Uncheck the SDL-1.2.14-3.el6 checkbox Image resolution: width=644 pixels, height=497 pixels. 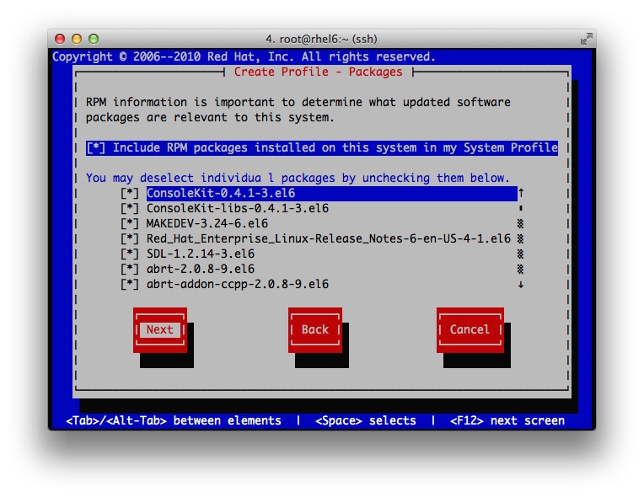pyautogui.click(x=129, y=254)
